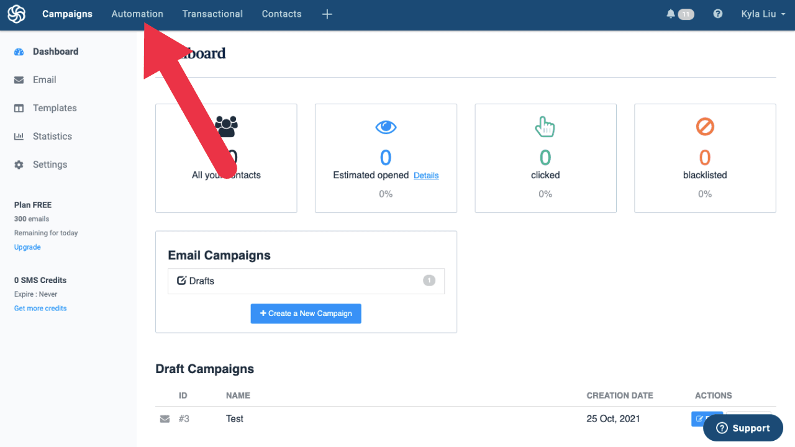Click the green pointing hand clicked icon
Screen dimensions: 795x447
point(545,127)
